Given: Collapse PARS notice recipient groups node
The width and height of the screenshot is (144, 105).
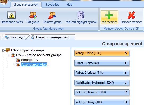Looking at the screenshot, I should click(8, 55).
